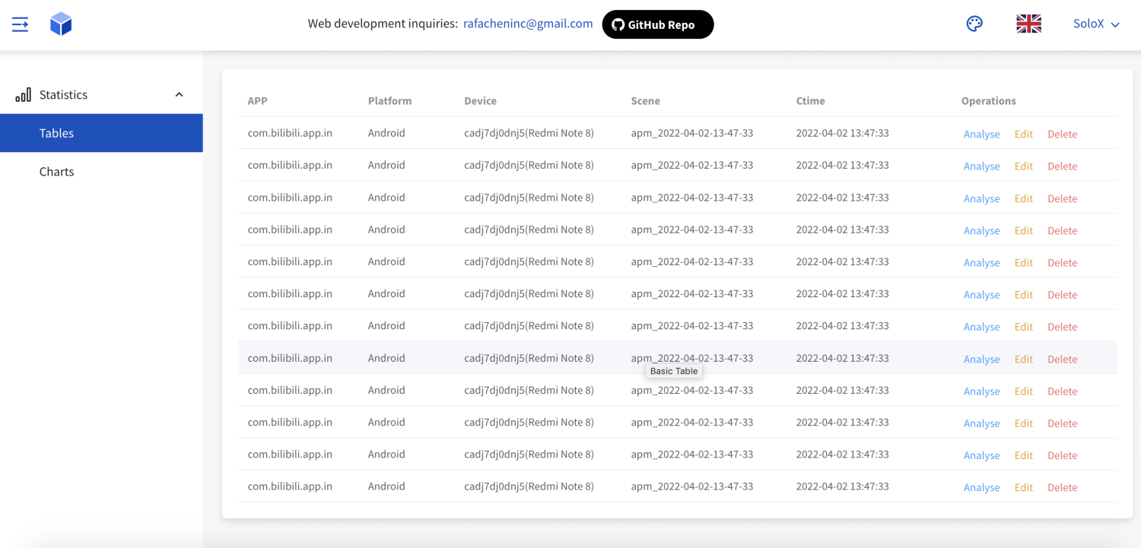Click the Platform column header

click(x=389, y=100)
